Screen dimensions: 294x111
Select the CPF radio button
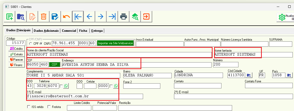click(30, 43)
